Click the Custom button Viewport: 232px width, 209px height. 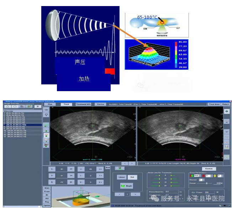point(209,169)
